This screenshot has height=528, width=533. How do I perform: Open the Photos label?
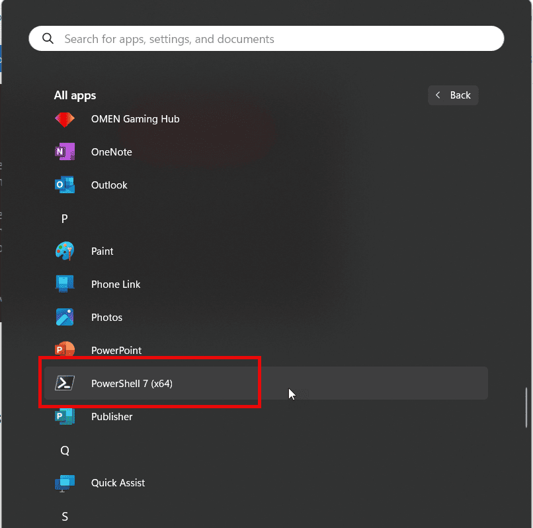click(106, 317)
